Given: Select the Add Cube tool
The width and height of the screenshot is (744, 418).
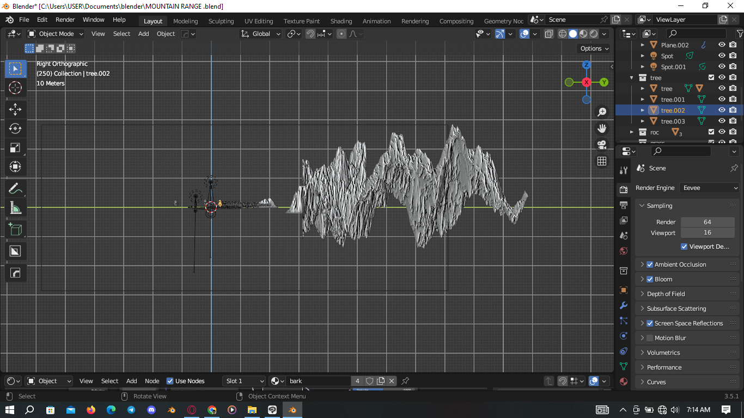Looking at the screenshot, I should coord(15,229).
